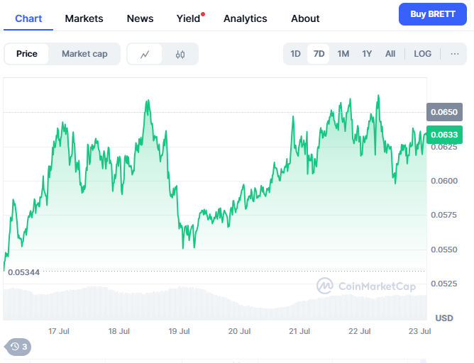Open the About tab
The image size is (474, 363).
coord(305,18)
